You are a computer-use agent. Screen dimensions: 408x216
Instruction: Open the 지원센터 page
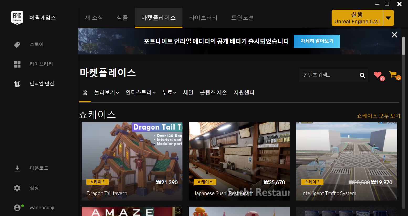tap(244, 92)
